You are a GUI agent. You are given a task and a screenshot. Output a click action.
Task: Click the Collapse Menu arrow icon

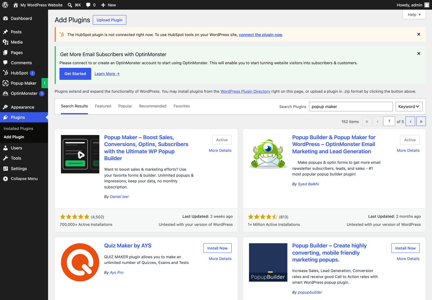coord(5,178)
